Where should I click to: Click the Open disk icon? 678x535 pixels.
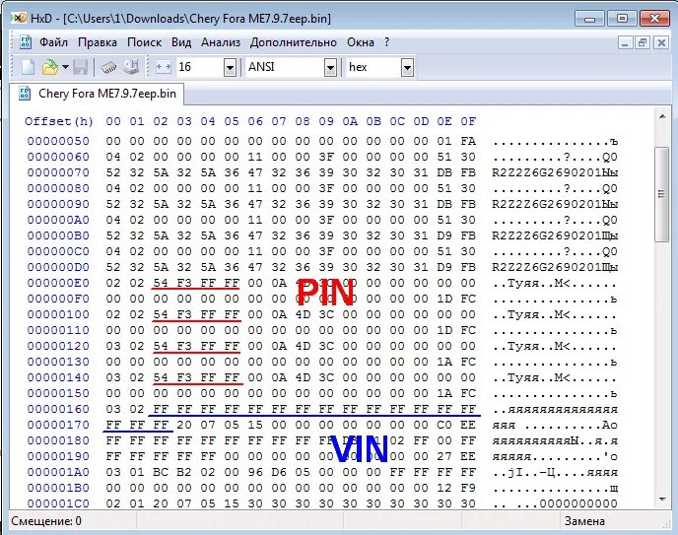pos(131,67)
